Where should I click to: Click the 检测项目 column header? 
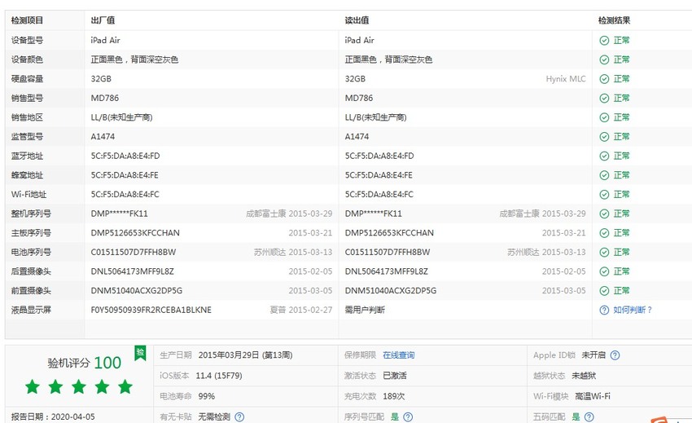click(x=28, y=20)
